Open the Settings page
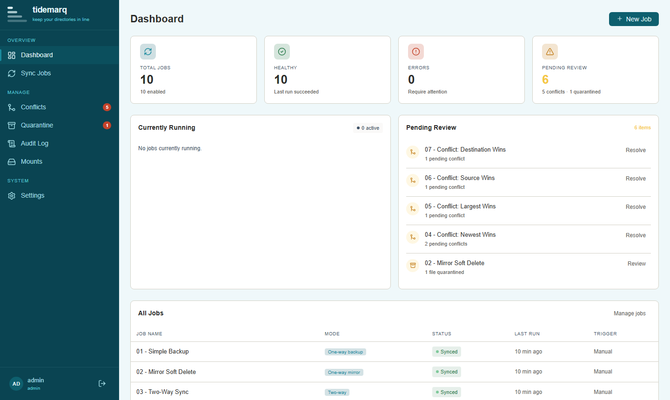The height and width of the screenshot is (400, 670). (x=60, y=195)
